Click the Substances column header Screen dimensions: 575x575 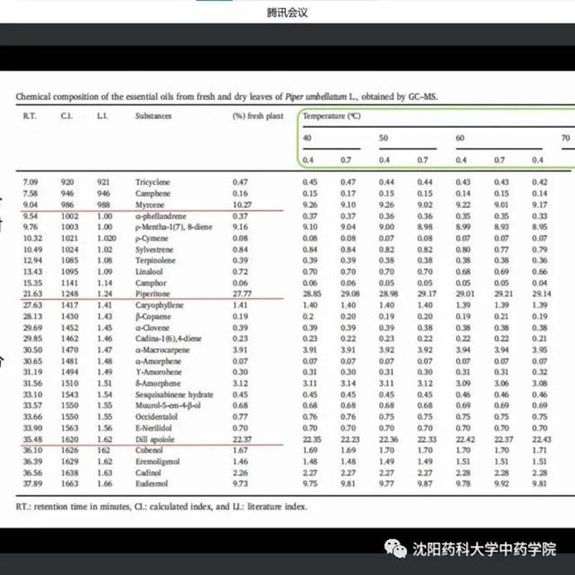[154, 116]
